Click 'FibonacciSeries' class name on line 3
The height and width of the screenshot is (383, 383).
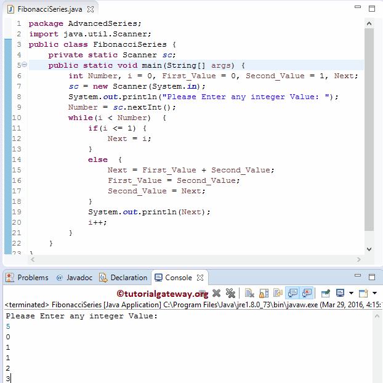click(130, 44)
